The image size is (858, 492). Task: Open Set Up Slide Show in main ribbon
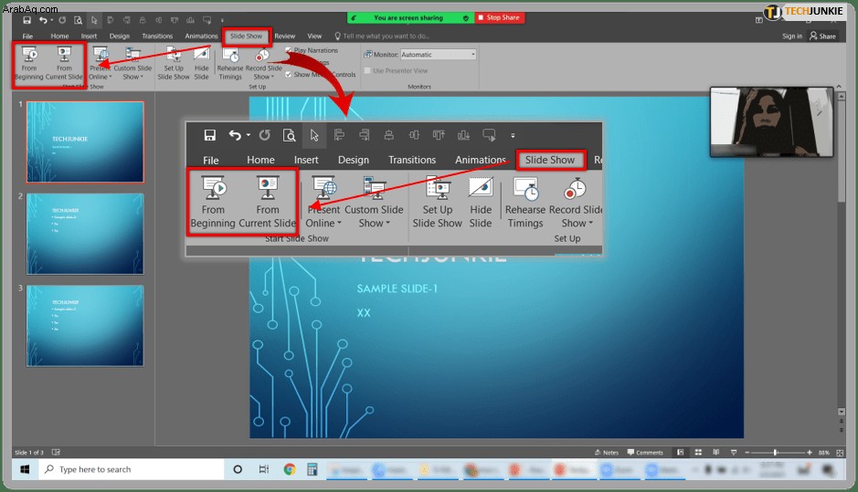(174, 63)
